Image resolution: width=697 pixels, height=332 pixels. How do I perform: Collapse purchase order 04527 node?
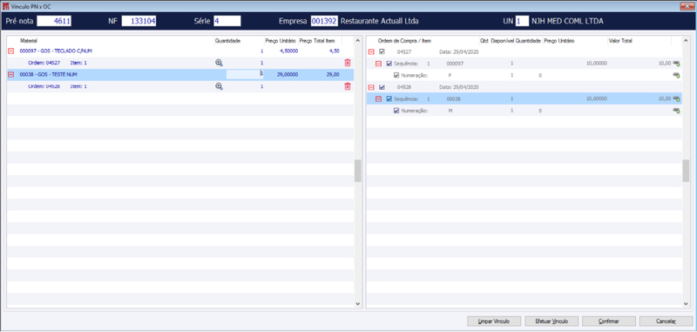click(372, 51)
